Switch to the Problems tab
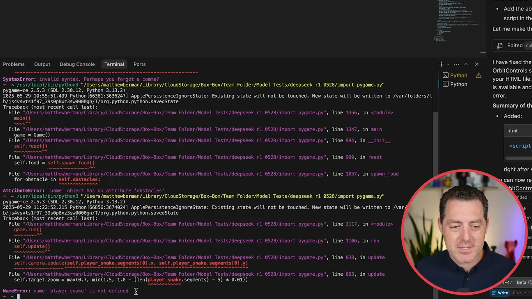The height and width of the screenshot is (299, 532). coord(14,64)
